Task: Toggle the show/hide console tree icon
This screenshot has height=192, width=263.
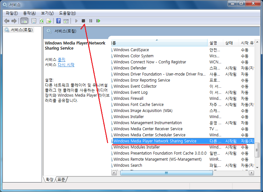Action: click(x=24, y=21)
